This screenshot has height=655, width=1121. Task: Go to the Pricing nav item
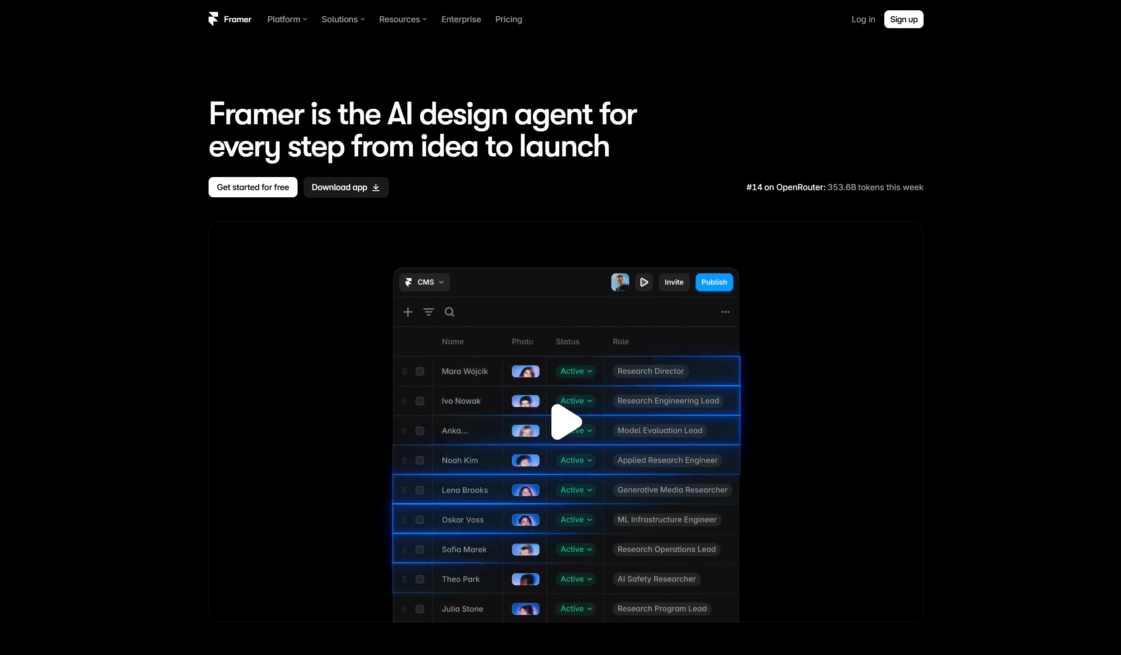(508, 19)
